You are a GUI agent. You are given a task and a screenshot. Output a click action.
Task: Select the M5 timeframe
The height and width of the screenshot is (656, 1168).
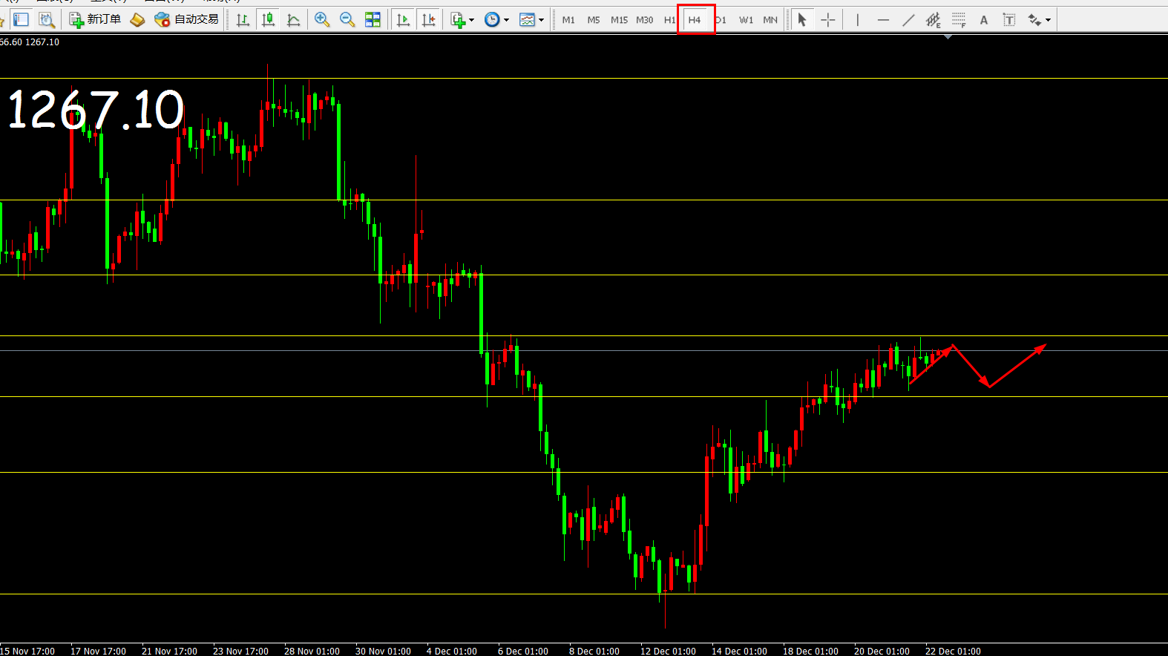594,20
